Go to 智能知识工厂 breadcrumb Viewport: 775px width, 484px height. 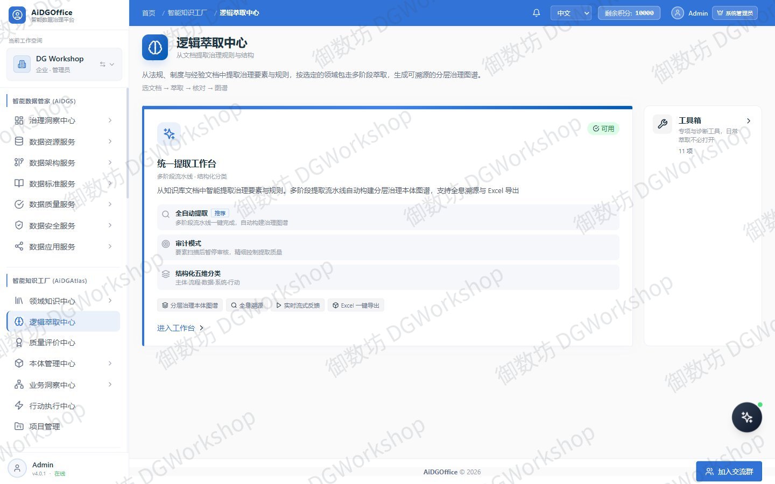[187, 13]
